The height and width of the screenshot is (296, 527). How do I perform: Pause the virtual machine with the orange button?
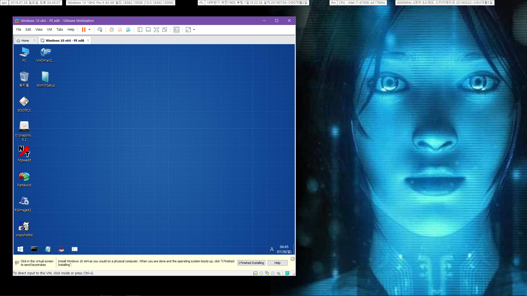pyautogui.click(x=84, y=30)
